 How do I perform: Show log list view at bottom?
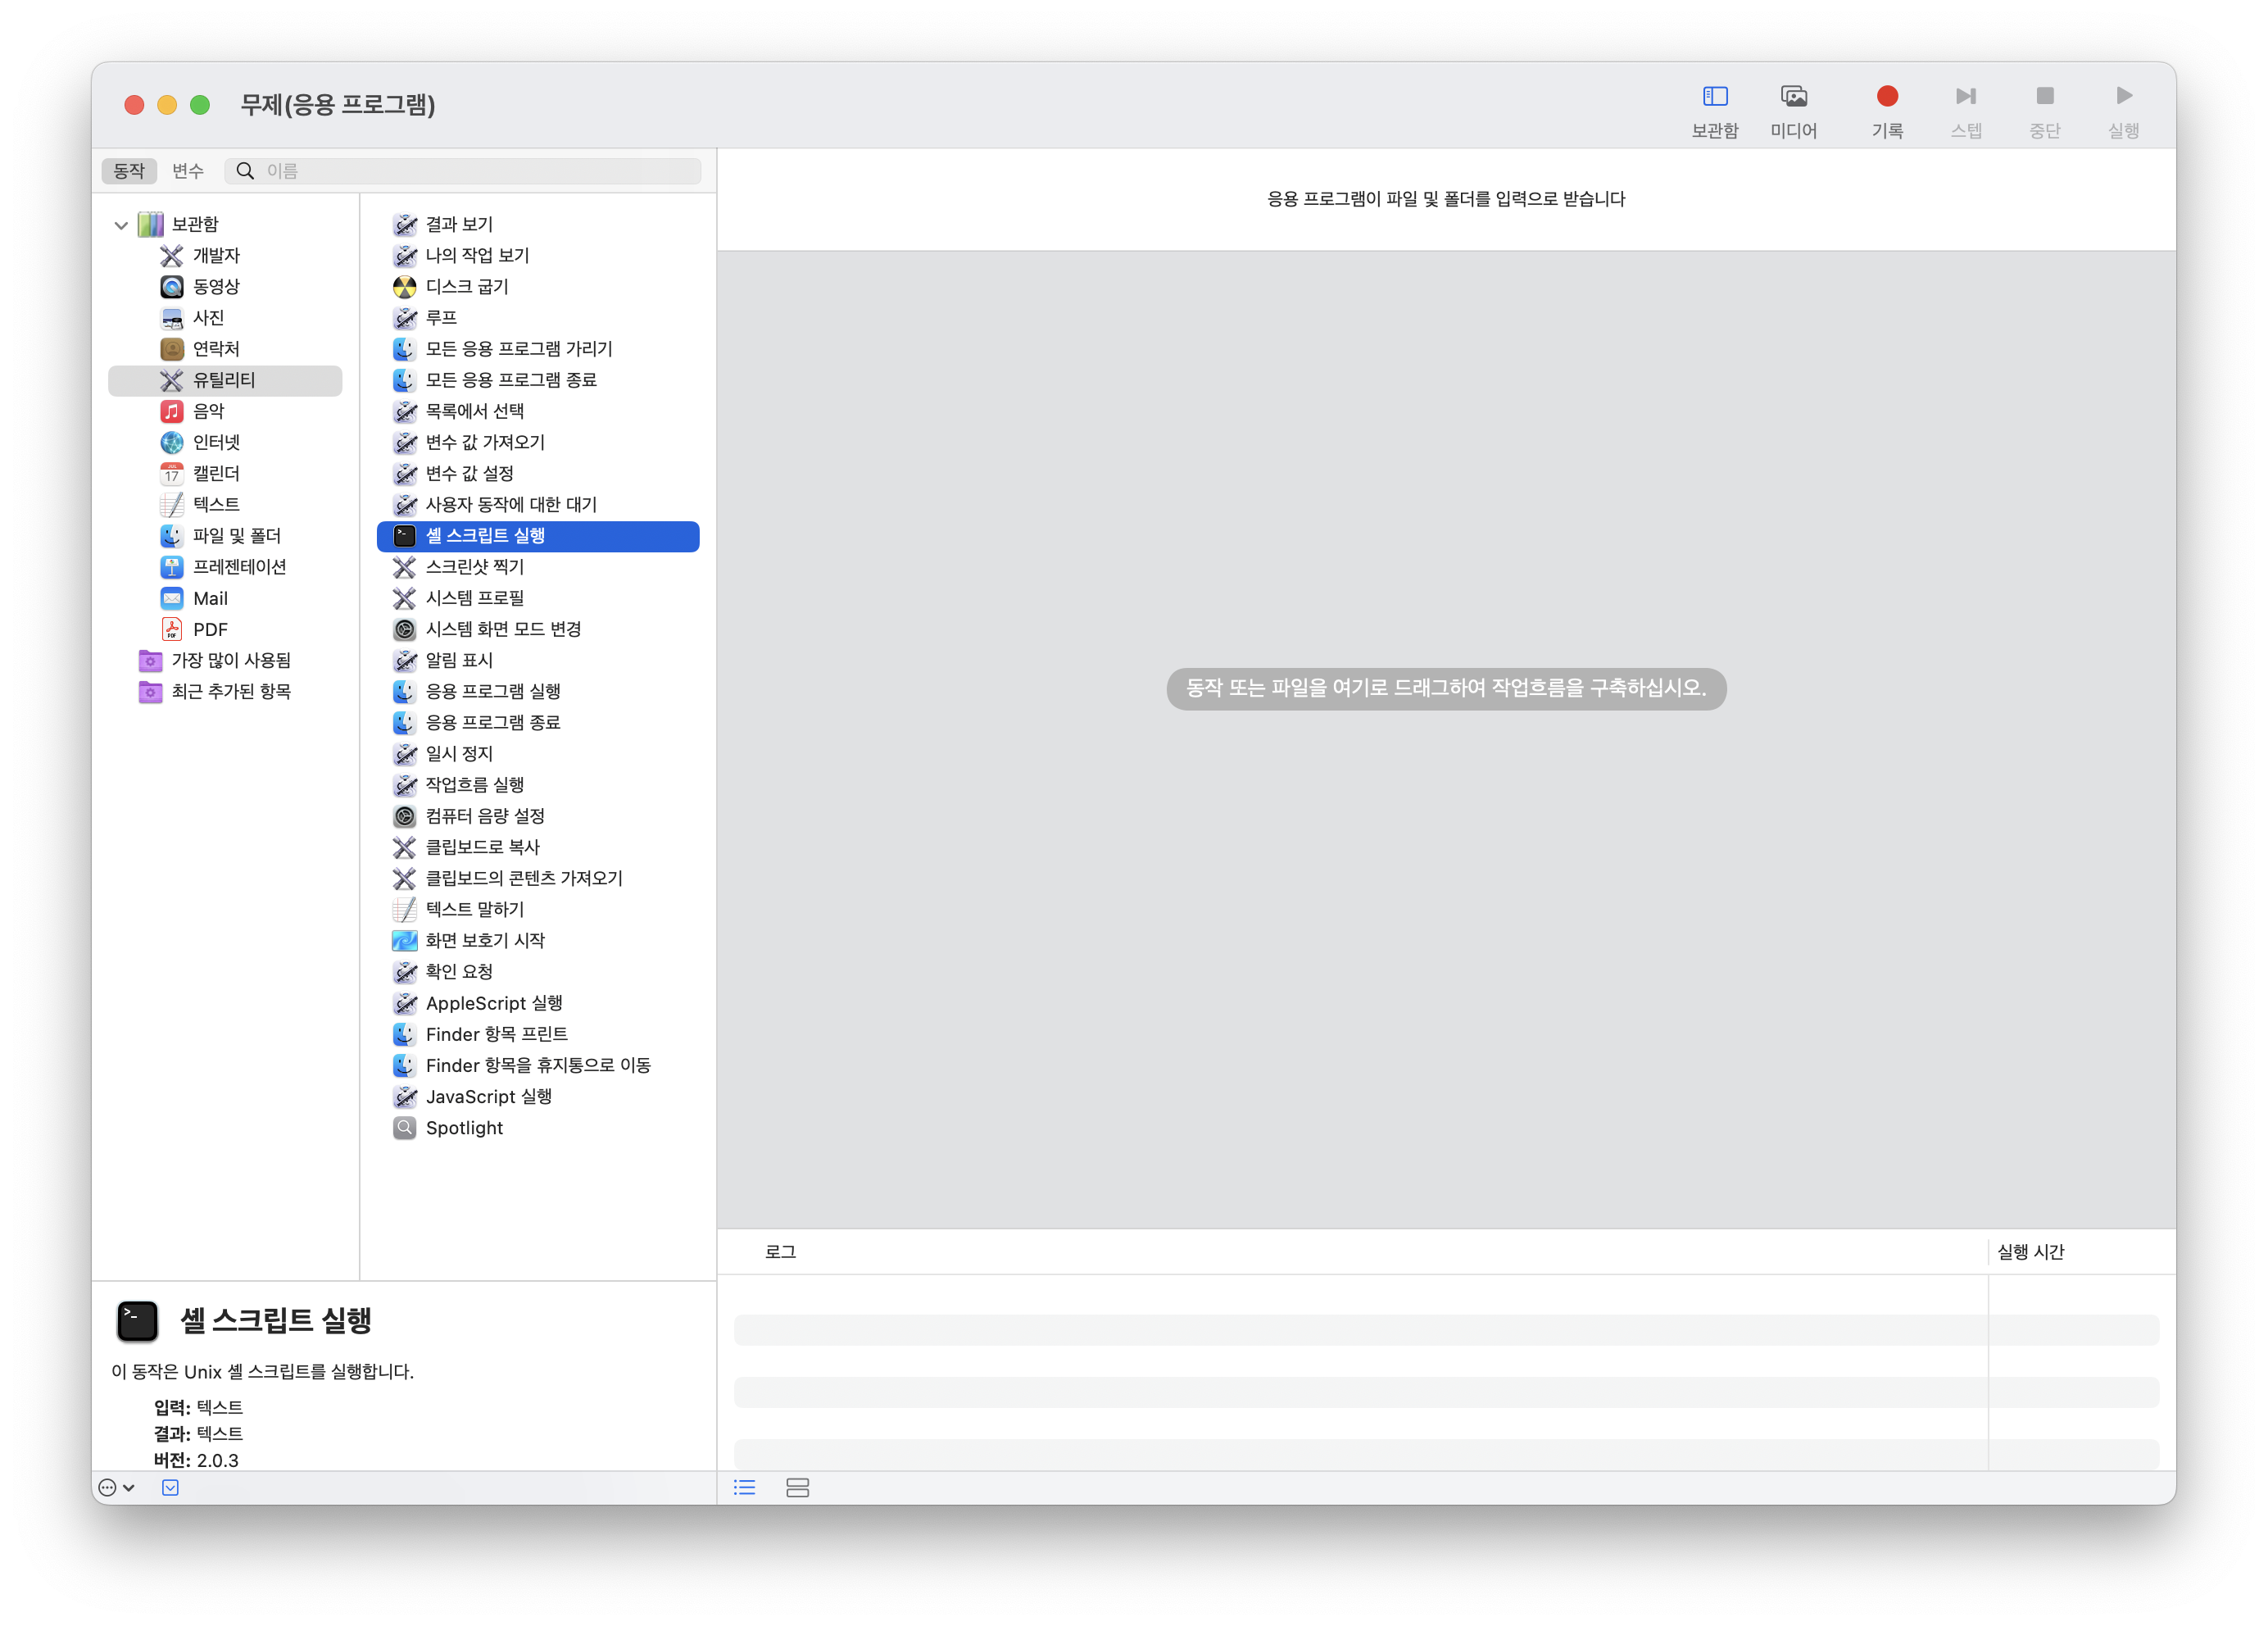pos(744,1487)
